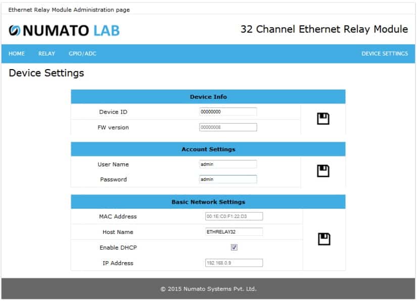Click the Numato Systems copyright footer text
This screenshot has width=417, height=301.
tap(208, 289)
